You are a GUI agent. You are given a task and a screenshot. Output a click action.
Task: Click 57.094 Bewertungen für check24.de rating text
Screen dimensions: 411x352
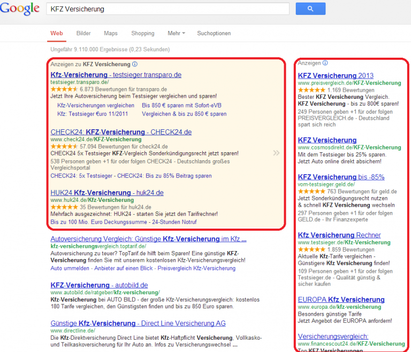click(x=124, y=146)
